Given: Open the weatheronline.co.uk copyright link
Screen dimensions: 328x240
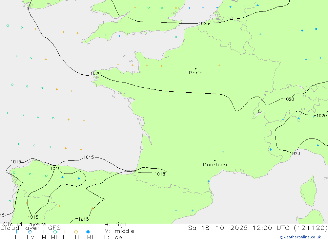Looking at the screenshot, I should point(300,237).
